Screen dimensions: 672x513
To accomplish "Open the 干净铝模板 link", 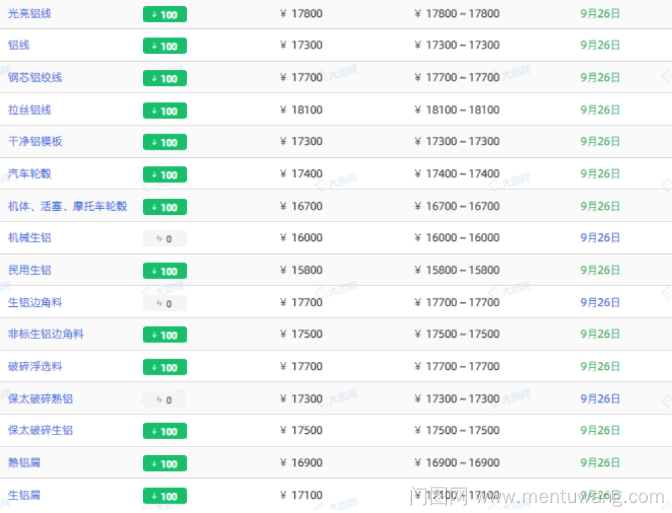I will [x=35, y=142].
